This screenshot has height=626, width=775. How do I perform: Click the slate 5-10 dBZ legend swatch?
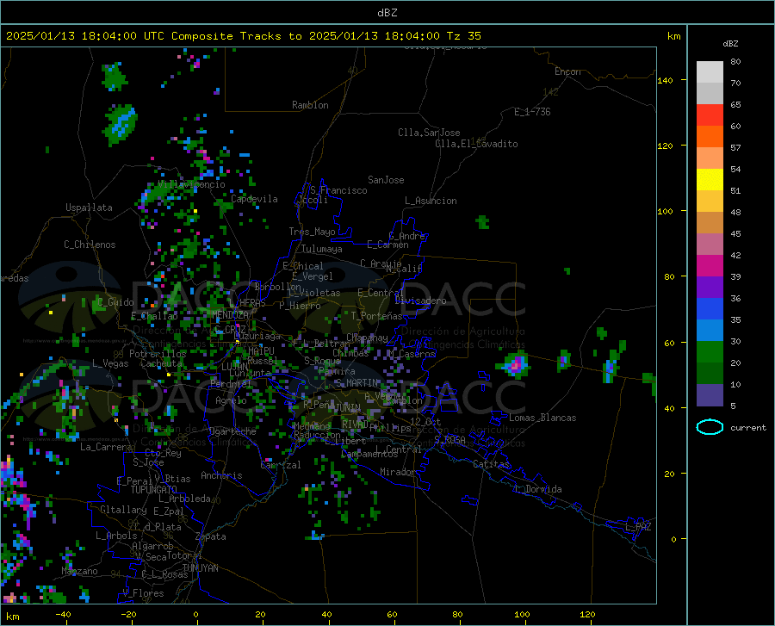coord(710,394)
